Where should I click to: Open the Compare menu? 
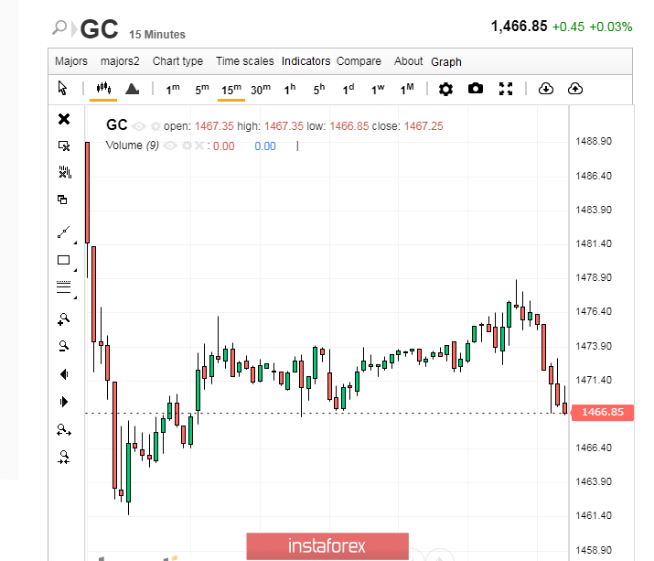[x=359, y=61]
